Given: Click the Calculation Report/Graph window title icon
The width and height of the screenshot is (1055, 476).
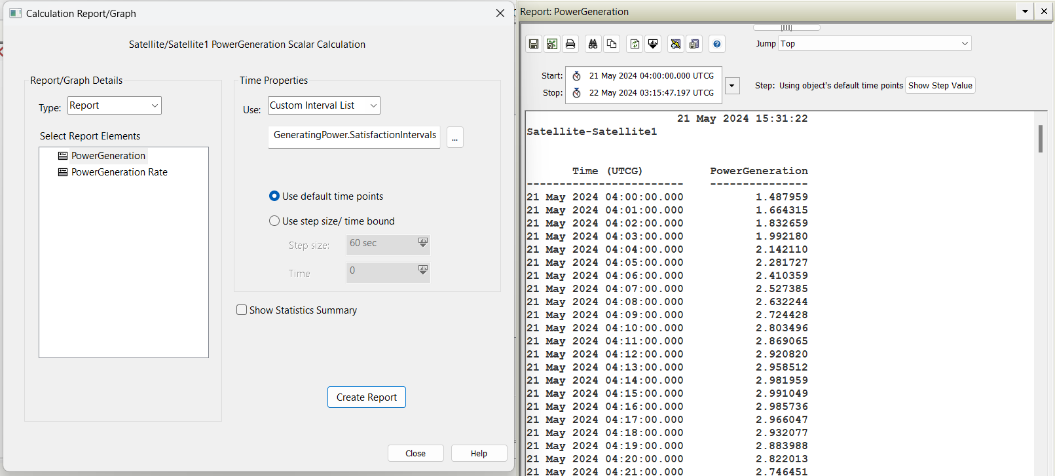Looking at the screenshot, I should 16,13.
